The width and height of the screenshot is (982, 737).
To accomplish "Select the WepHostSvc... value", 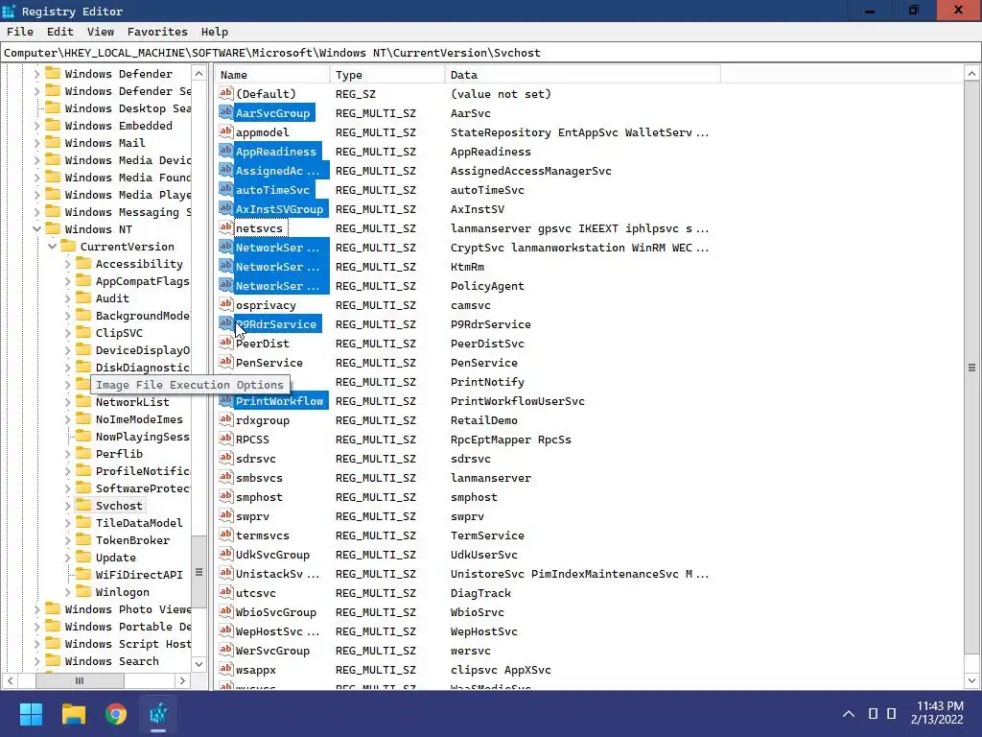I will click(x=277, y=631).
